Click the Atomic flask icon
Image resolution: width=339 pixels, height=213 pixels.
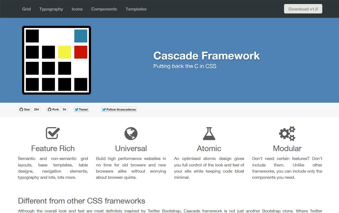click(209, 133)
